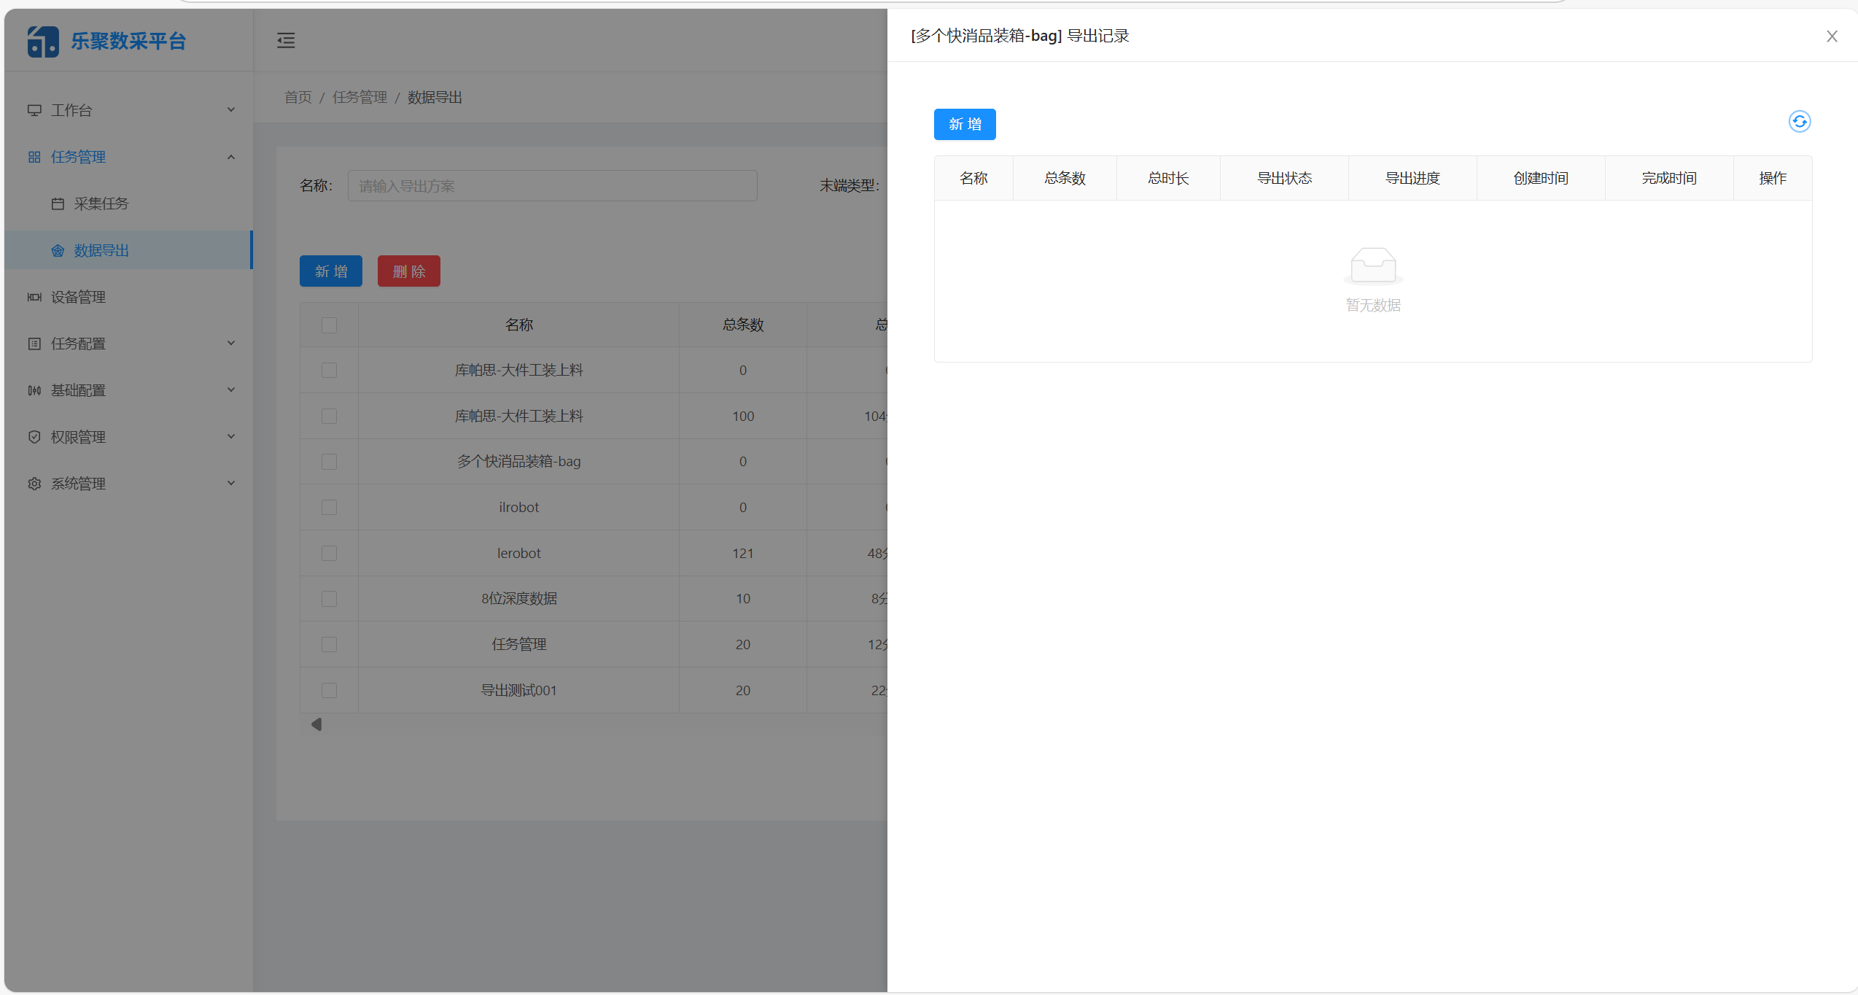Click the red 删除 button
Viewport: 1858px width, 995px height.
pos(408,271)
